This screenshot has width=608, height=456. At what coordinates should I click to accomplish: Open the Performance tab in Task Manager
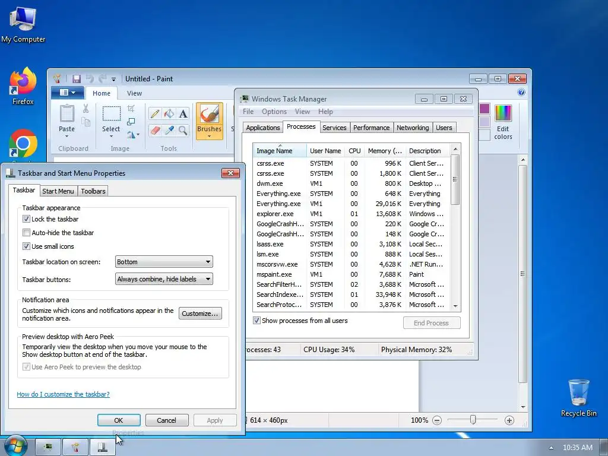click(x=372, y=128)
